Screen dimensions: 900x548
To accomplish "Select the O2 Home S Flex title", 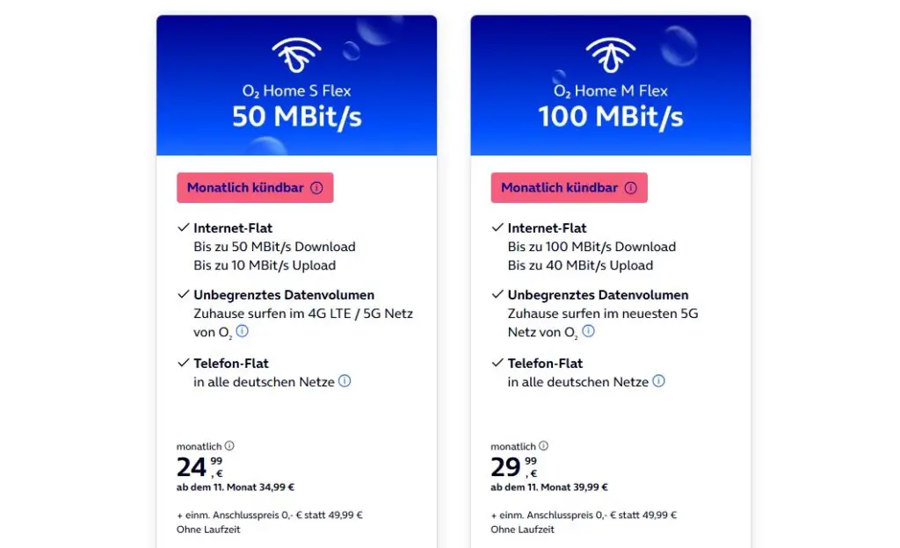I will [x=296, y=90].
